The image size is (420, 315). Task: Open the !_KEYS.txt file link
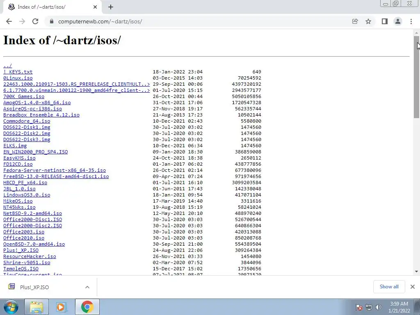click(x=18, y=72)
